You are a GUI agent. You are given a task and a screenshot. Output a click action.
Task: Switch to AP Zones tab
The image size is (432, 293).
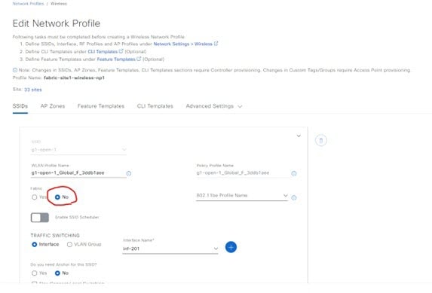pyautogui.click(x=53, y=106)
